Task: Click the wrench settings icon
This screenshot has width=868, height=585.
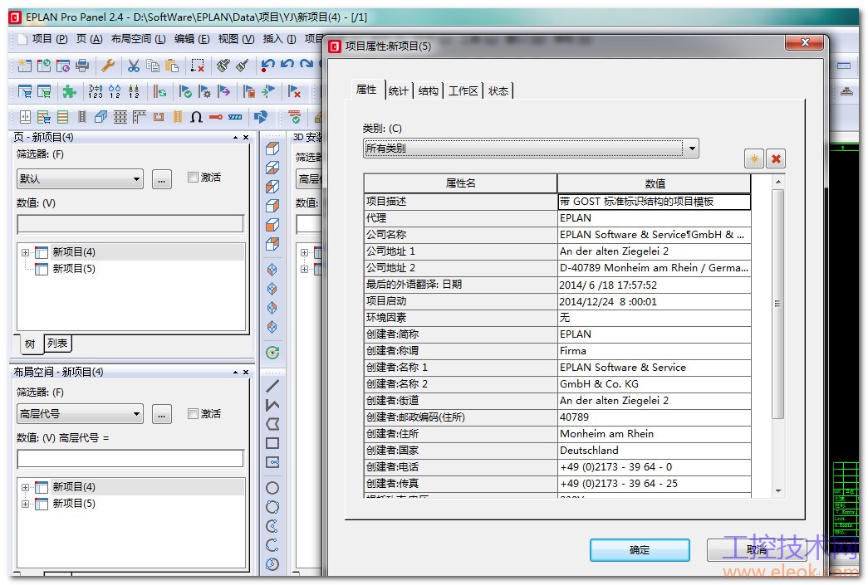Action: (x=108, y=66)
